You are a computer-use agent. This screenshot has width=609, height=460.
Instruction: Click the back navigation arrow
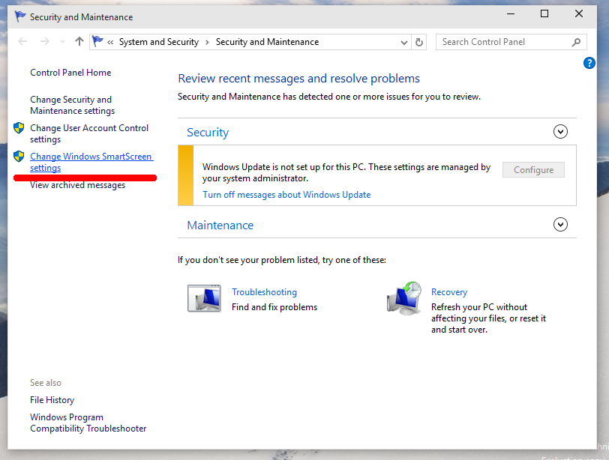pos(22,41)
